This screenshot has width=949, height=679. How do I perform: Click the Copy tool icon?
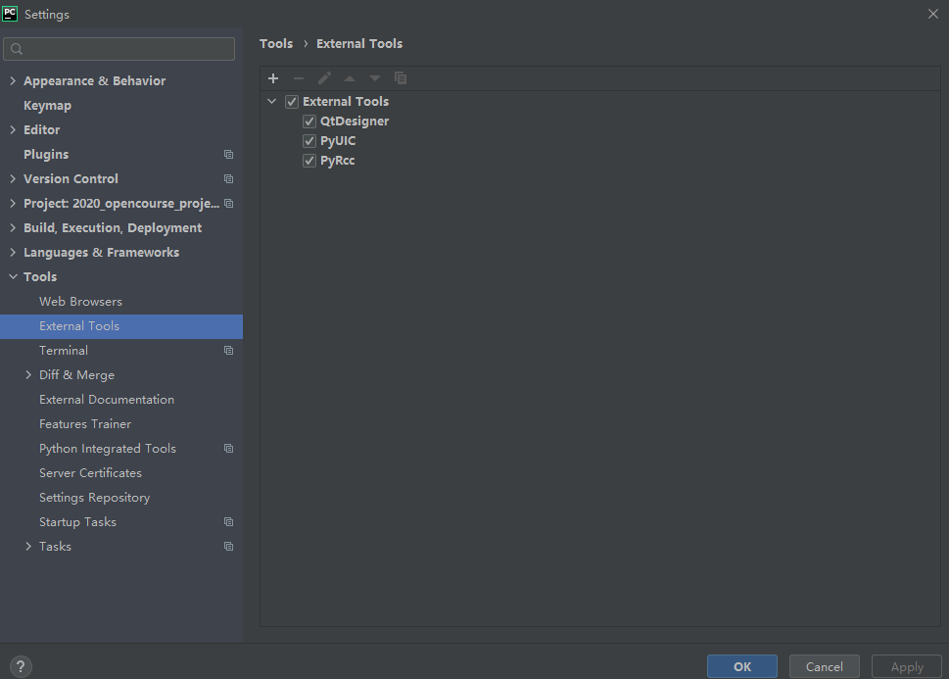pos(401,78)
